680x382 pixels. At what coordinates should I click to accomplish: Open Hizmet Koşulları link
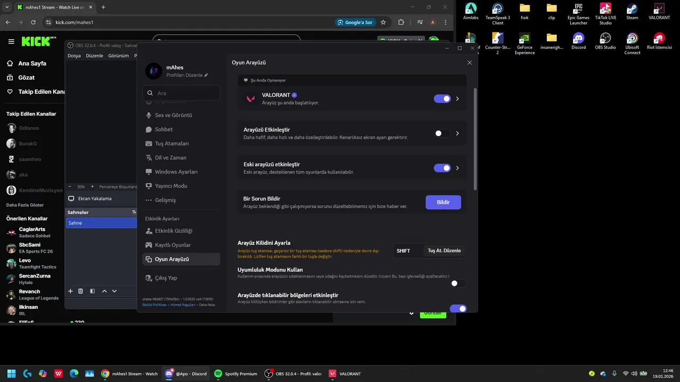[183, 305]
